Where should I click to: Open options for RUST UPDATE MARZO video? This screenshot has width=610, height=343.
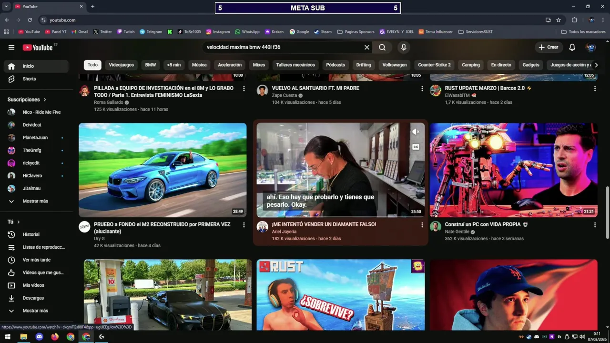point(595,88)
